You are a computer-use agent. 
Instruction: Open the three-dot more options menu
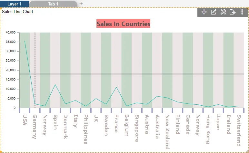242,12
